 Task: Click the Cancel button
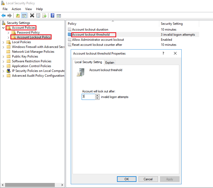148,179
